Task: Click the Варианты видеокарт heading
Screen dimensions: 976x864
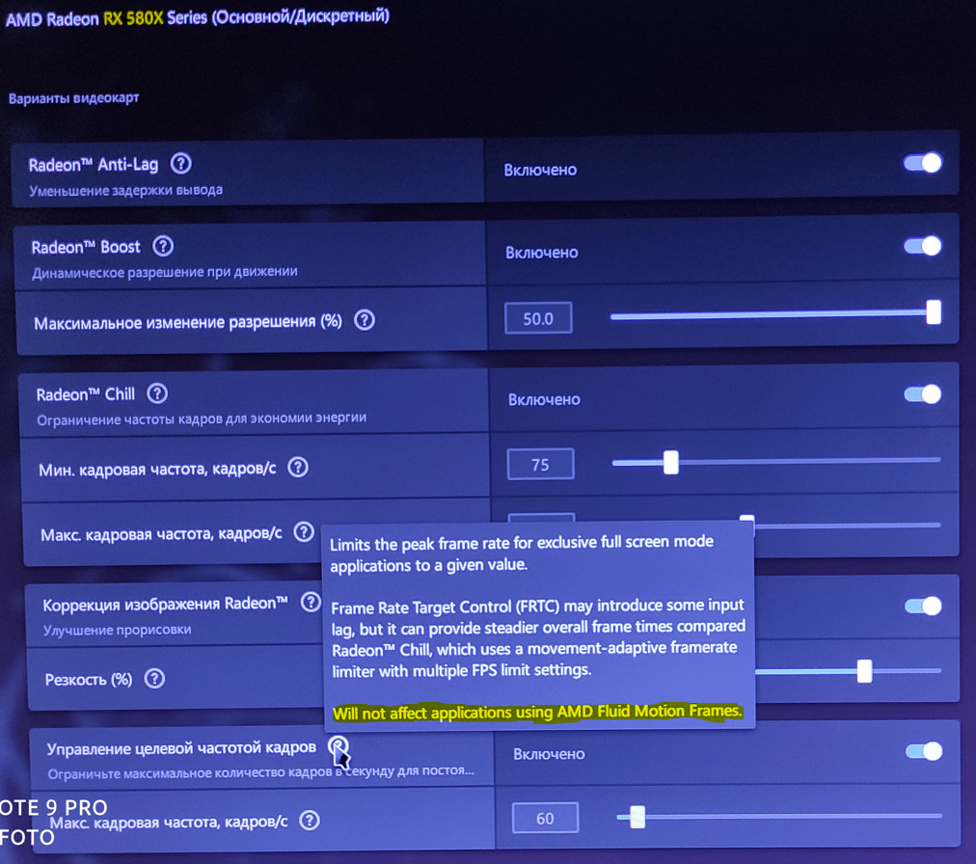Action: click(x=73, y=98)
